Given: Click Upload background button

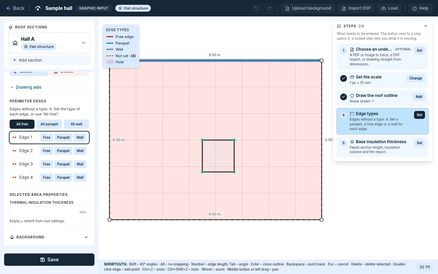Looking at the screenshot, I should coord(308,8).
